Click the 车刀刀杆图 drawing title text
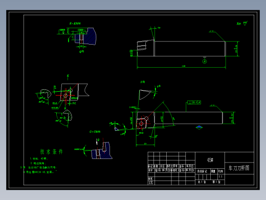Viewport: 266px width, 200px height. coord(239,168)
